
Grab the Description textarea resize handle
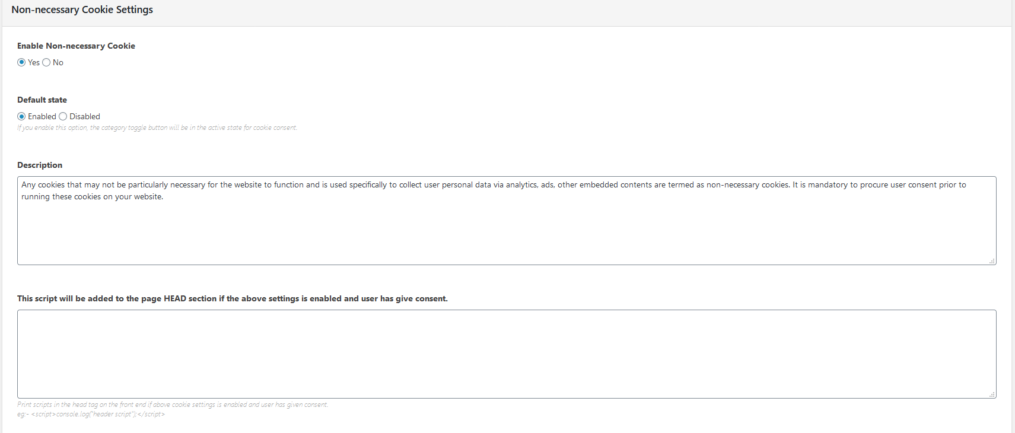(992, 261)
